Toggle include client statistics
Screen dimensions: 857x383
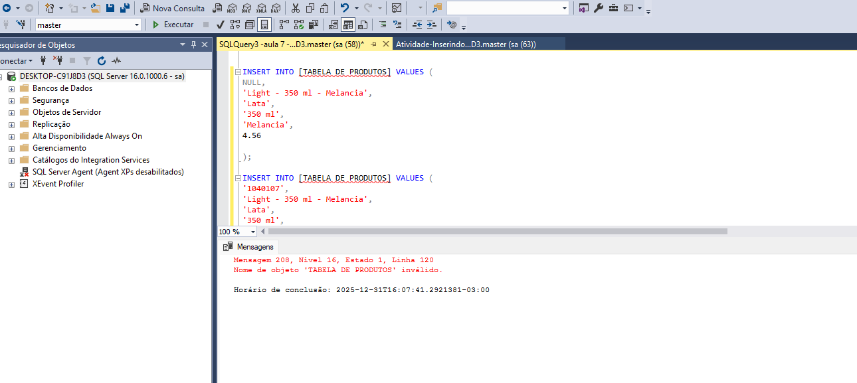(313, 25)
